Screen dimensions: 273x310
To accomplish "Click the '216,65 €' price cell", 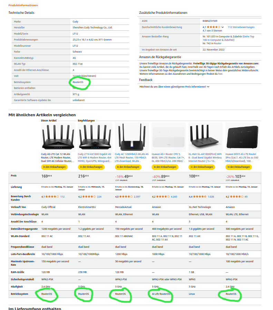I will tap(84, 176).
